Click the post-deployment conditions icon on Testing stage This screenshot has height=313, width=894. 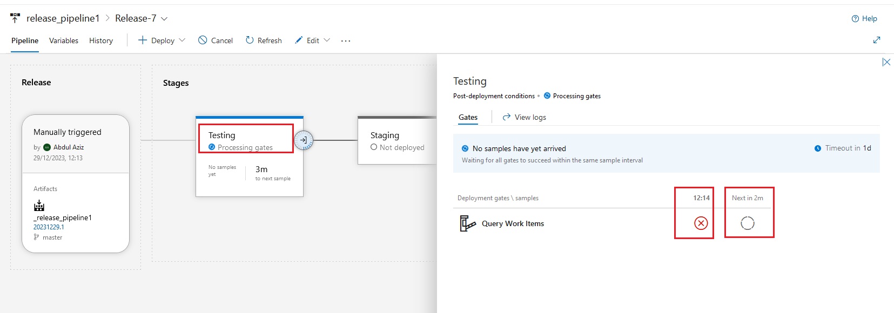[304, 140]
